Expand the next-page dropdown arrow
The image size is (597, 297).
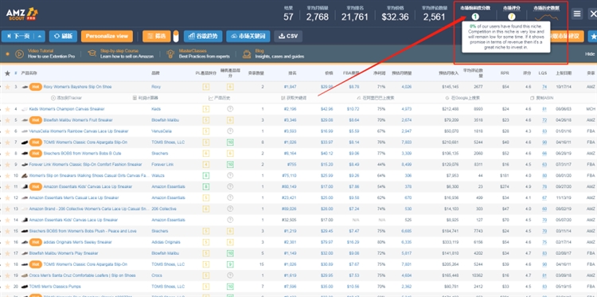(x=41, y=36)
